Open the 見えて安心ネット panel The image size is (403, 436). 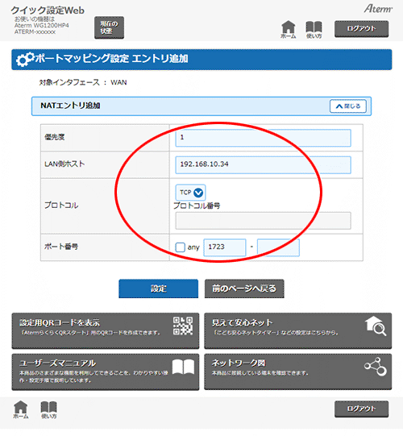click(x=298, y=330)
